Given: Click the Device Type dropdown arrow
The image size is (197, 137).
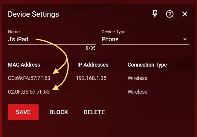Looking at the screenshot, I should pos(185,39).
